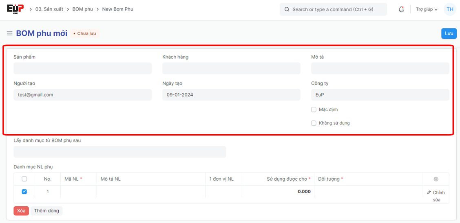Viewport: 460px width, 223px height.
Task: Open the Khách hàng link field
Action: (x=231, y=68)
